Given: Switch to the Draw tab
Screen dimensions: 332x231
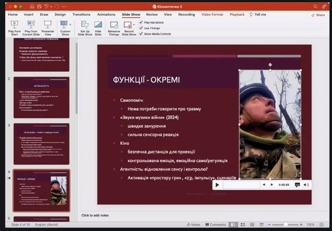Looking at the screenshot, I should pos(44,14).
